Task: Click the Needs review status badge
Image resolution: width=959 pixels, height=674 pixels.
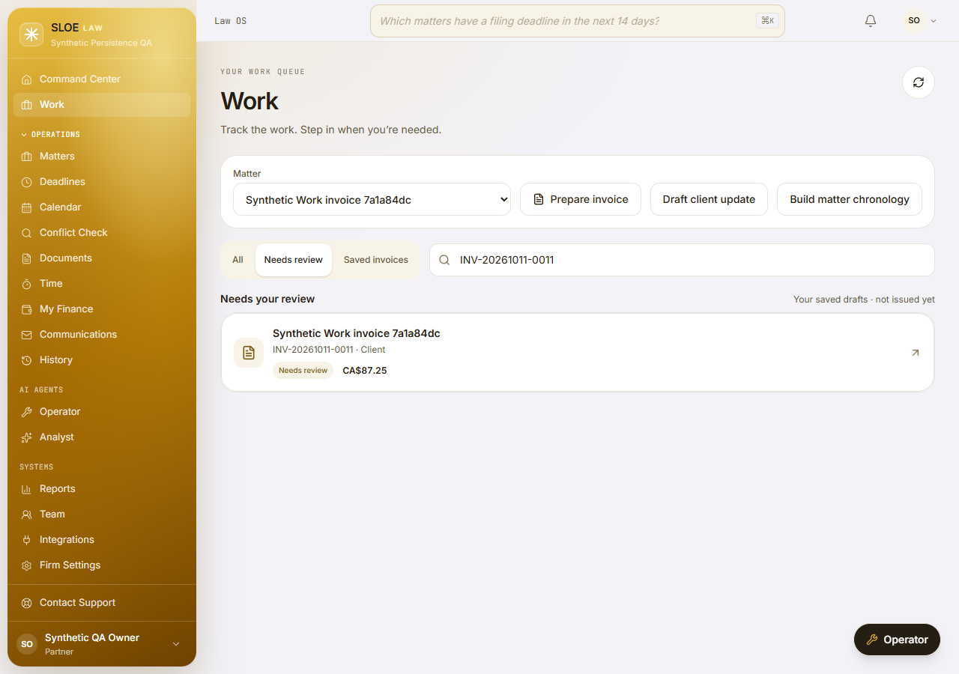Action: click(303, 370)
